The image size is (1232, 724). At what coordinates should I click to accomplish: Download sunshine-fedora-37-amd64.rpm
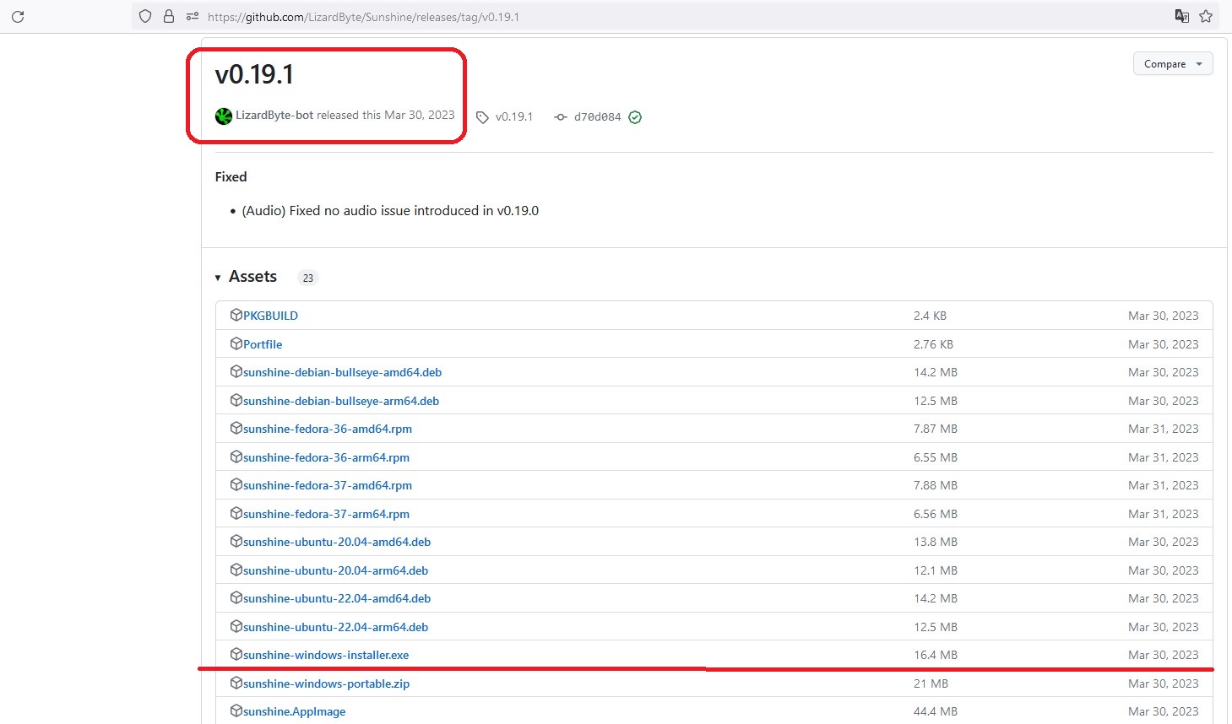(328, 485)
